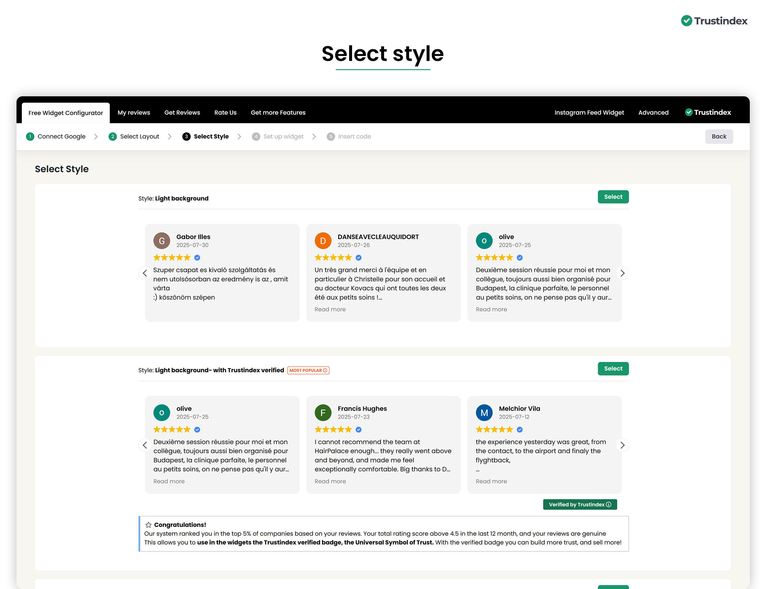Image resolution: width=766 pixels, height=589 pixels.
Task: Click the Trustindex logo in the black navbar
Action: (708, 112)
